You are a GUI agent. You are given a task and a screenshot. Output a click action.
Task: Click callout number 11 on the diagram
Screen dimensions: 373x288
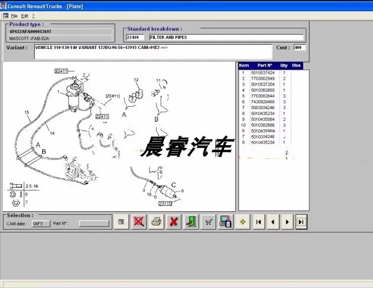[x=158, y=80]
